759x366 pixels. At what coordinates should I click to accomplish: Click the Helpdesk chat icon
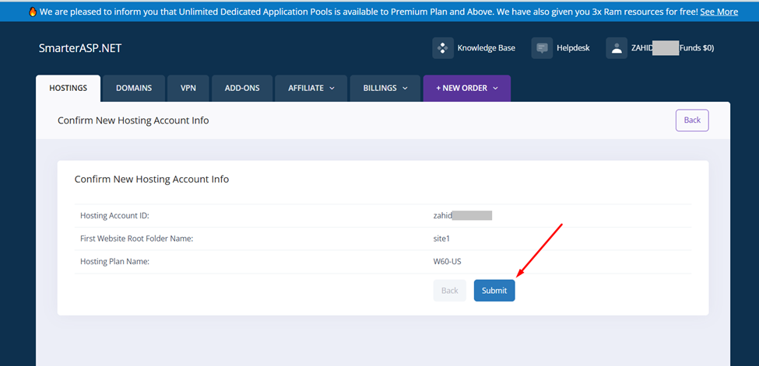542,48
